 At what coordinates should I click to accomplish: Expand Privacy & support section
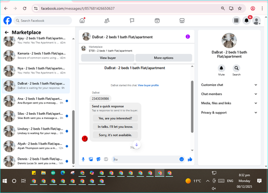tap(229, 113)
